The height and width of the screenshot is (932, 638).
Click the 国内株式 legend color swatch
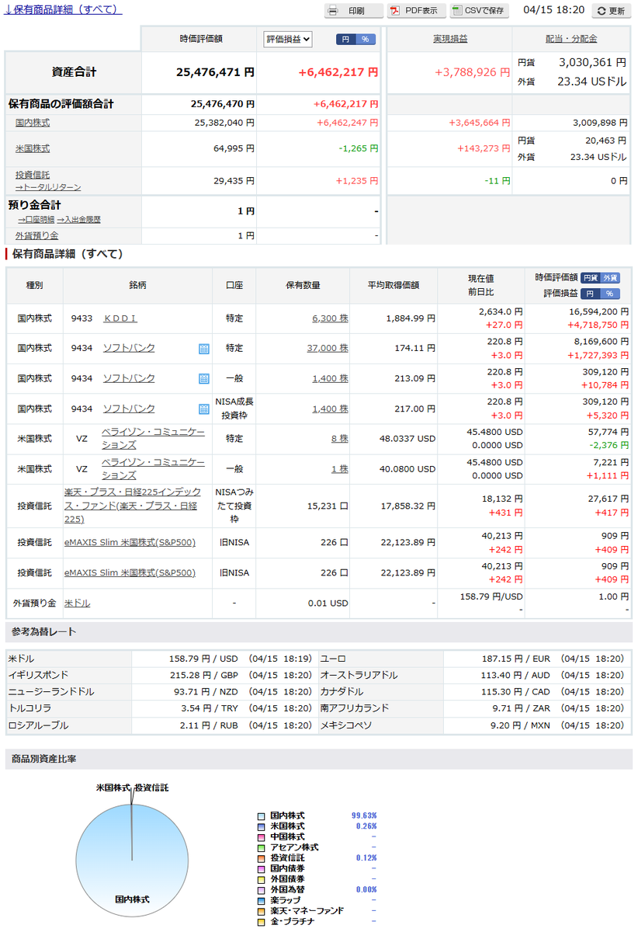(262, 816)
